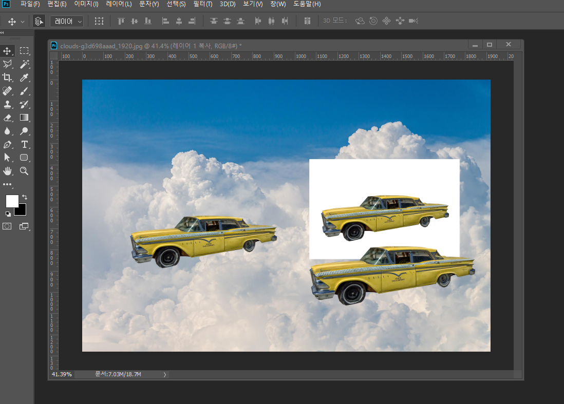Image resolution: width=564 pixels, height=404 pixels.
Task: Open Move tool preset picker arrow
Action: pyautogui.click(x=22, y=22)
